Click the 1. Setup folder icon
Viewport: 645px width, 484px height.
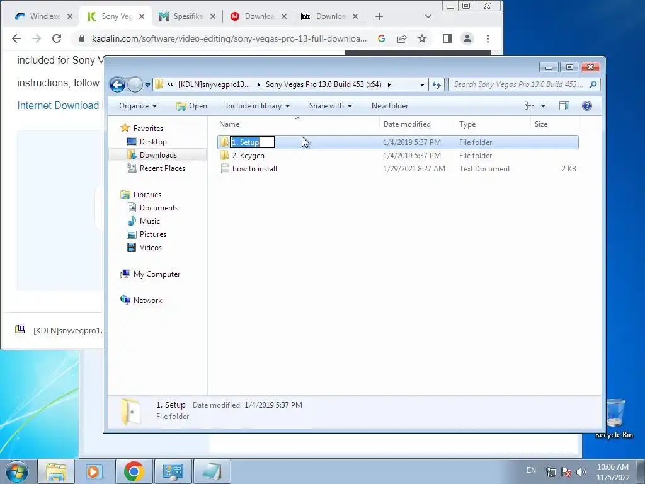[x=224, y=142]
